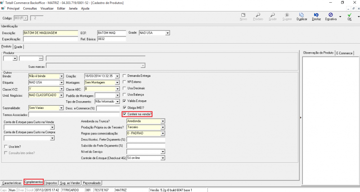Open the Consultas menu
This screenshot has height=192, width=360.
(x=30, y=9)
